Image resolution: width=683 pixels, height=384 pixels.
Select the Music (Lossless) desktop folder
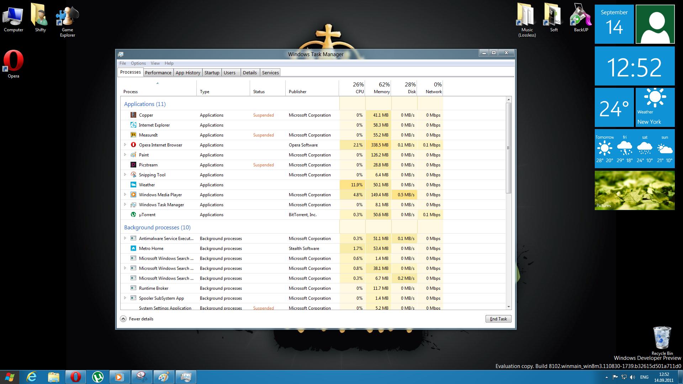click(x=527, y=21)
